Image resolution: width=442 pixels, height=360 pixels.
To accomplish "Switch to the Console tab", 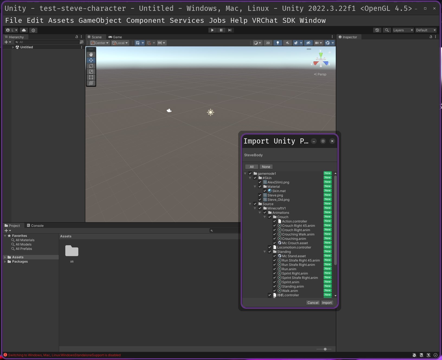I will point(35,226).
